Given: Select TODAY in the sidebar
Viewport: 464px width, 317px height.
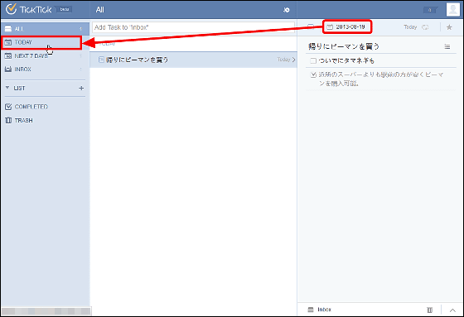Looking at the screenshot, I should click(41, 42).
